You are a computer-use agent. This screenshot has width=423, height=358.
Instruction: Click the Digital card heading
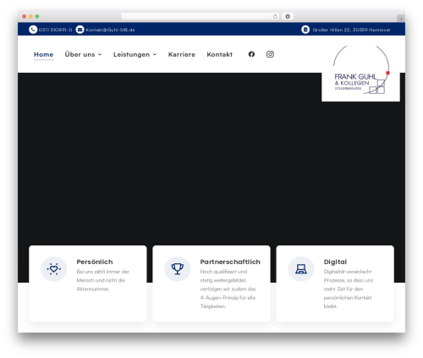pyautogui.click(x=335, y=262)
